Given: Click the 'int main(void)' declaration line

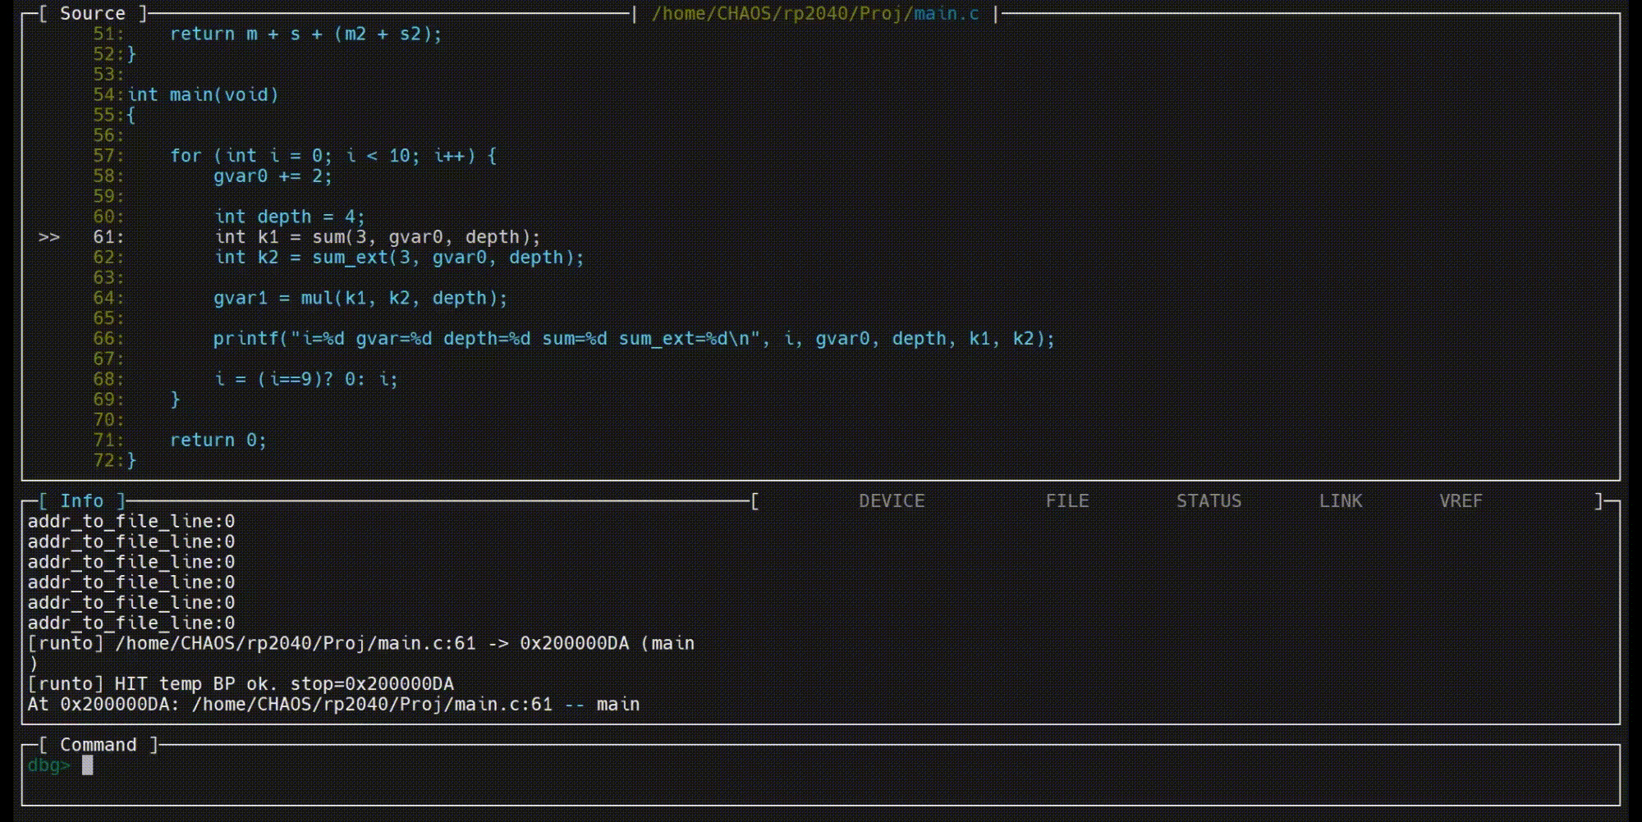Looking at the screenshot, I should (x=203, y=95).
